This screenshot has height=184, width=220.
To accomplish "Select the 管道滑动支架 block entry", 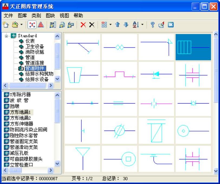I will (x=24, y=147).
